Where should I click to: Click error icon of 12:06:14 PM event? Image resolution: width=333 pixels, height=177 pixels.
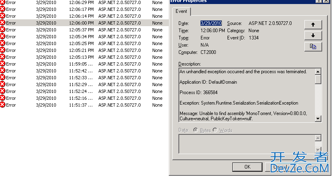pyautogui.click(x=2, y=16)
